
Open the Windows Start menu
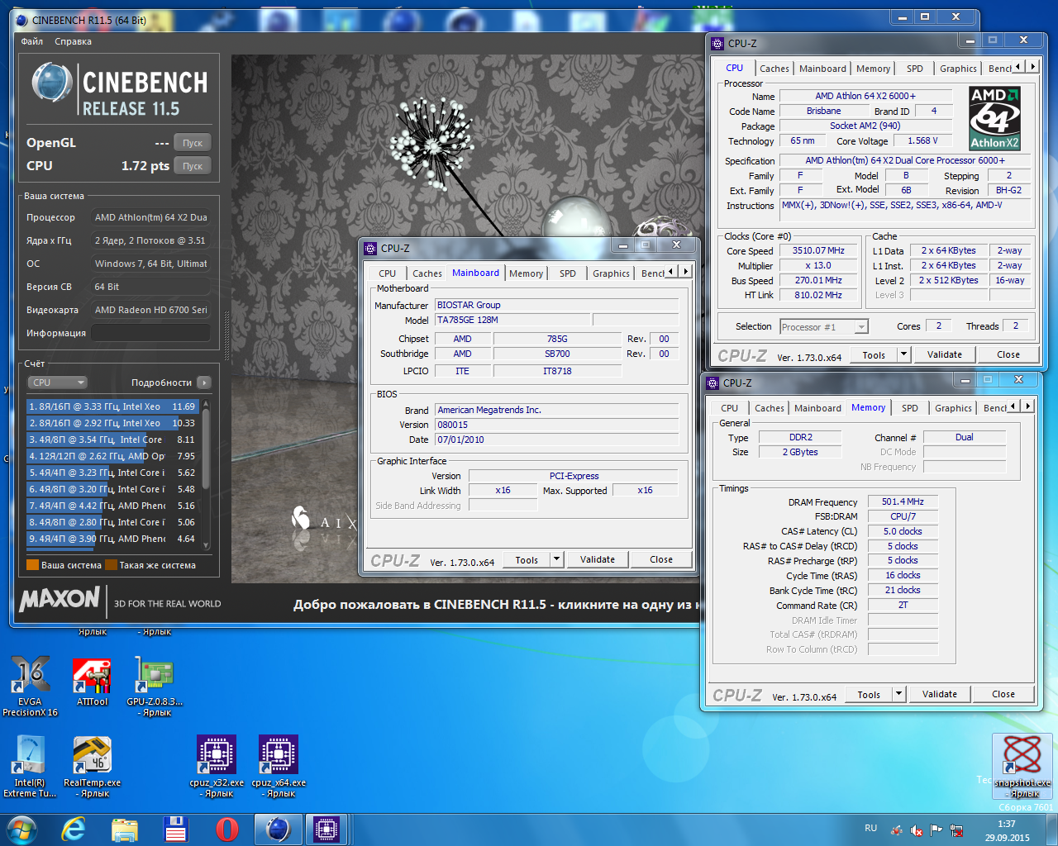point(22,829)
